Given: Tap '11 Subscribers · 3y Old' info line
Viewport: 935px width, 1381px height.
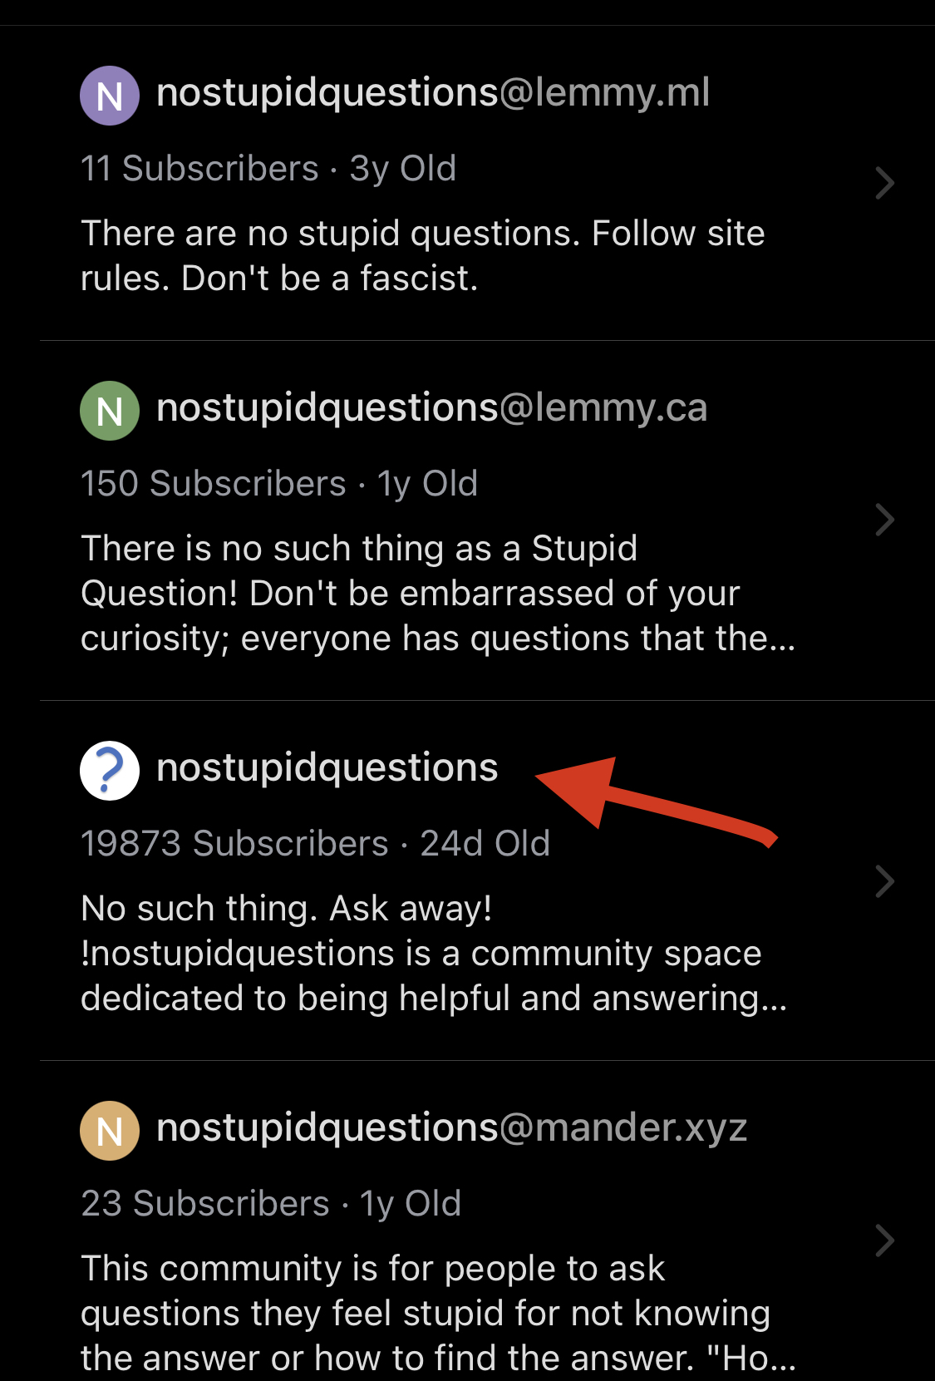Looking at the screenshot, I should (x=268, y=169).
